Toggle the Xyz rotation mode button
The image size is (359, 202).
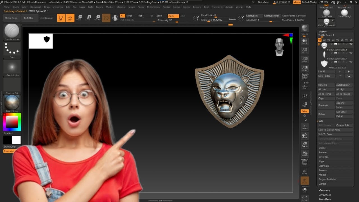click(x=304, y=111)
